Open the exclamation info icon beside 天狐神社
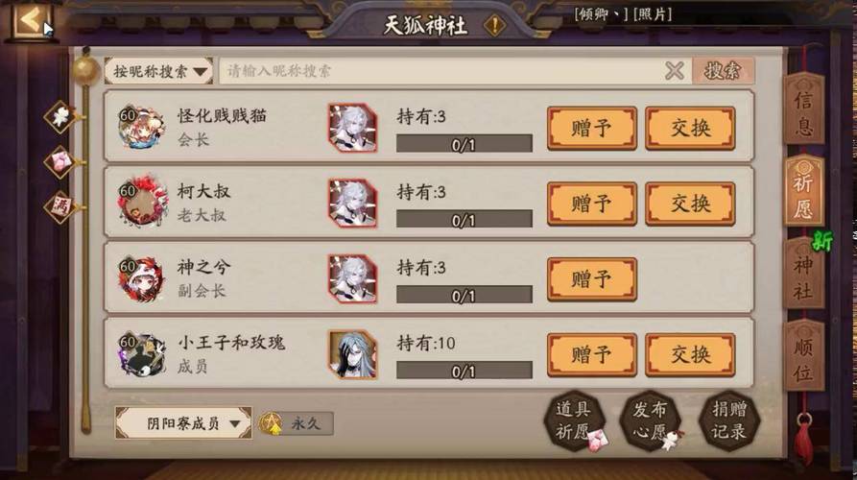 [494, 25]
